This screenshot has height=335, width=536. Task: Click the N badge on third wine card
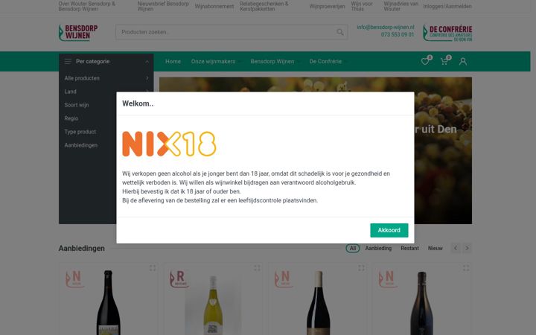(x=284, y=279)
